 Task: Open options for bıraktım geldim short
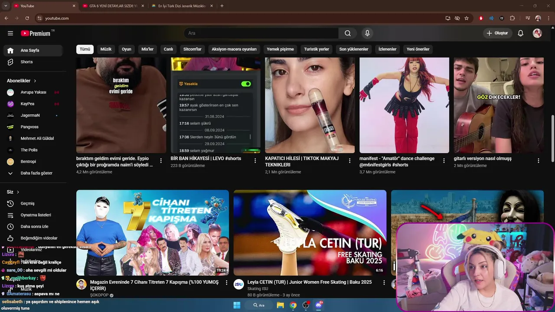tap(161, 161)
